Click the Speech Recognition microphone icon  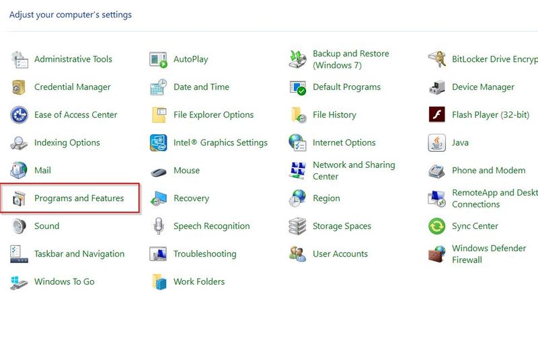(x=159, y=226)
